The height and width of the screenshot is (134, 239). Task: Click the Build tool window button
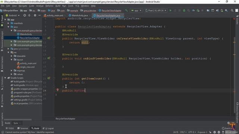[x=35, y=128]
